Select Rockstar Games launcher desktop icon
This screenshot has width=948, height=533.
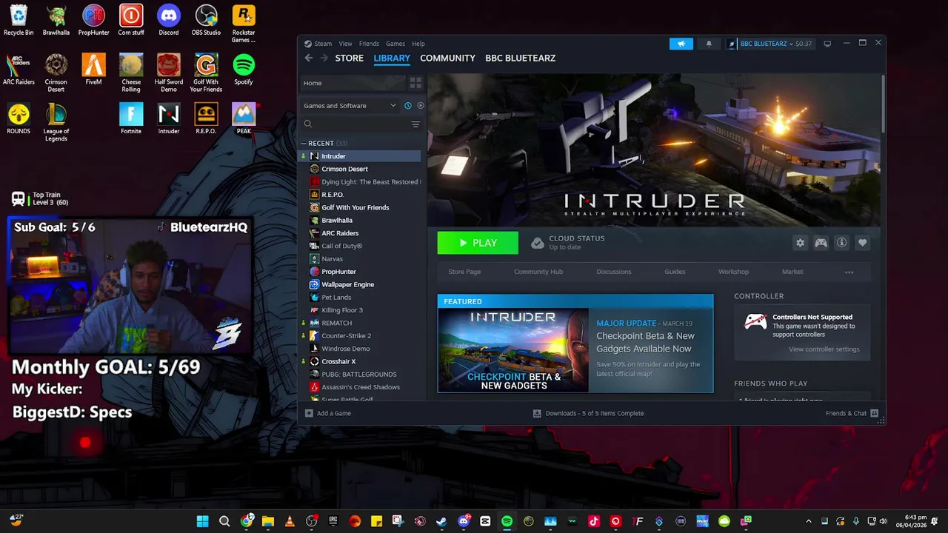click(x=244, y=24)
